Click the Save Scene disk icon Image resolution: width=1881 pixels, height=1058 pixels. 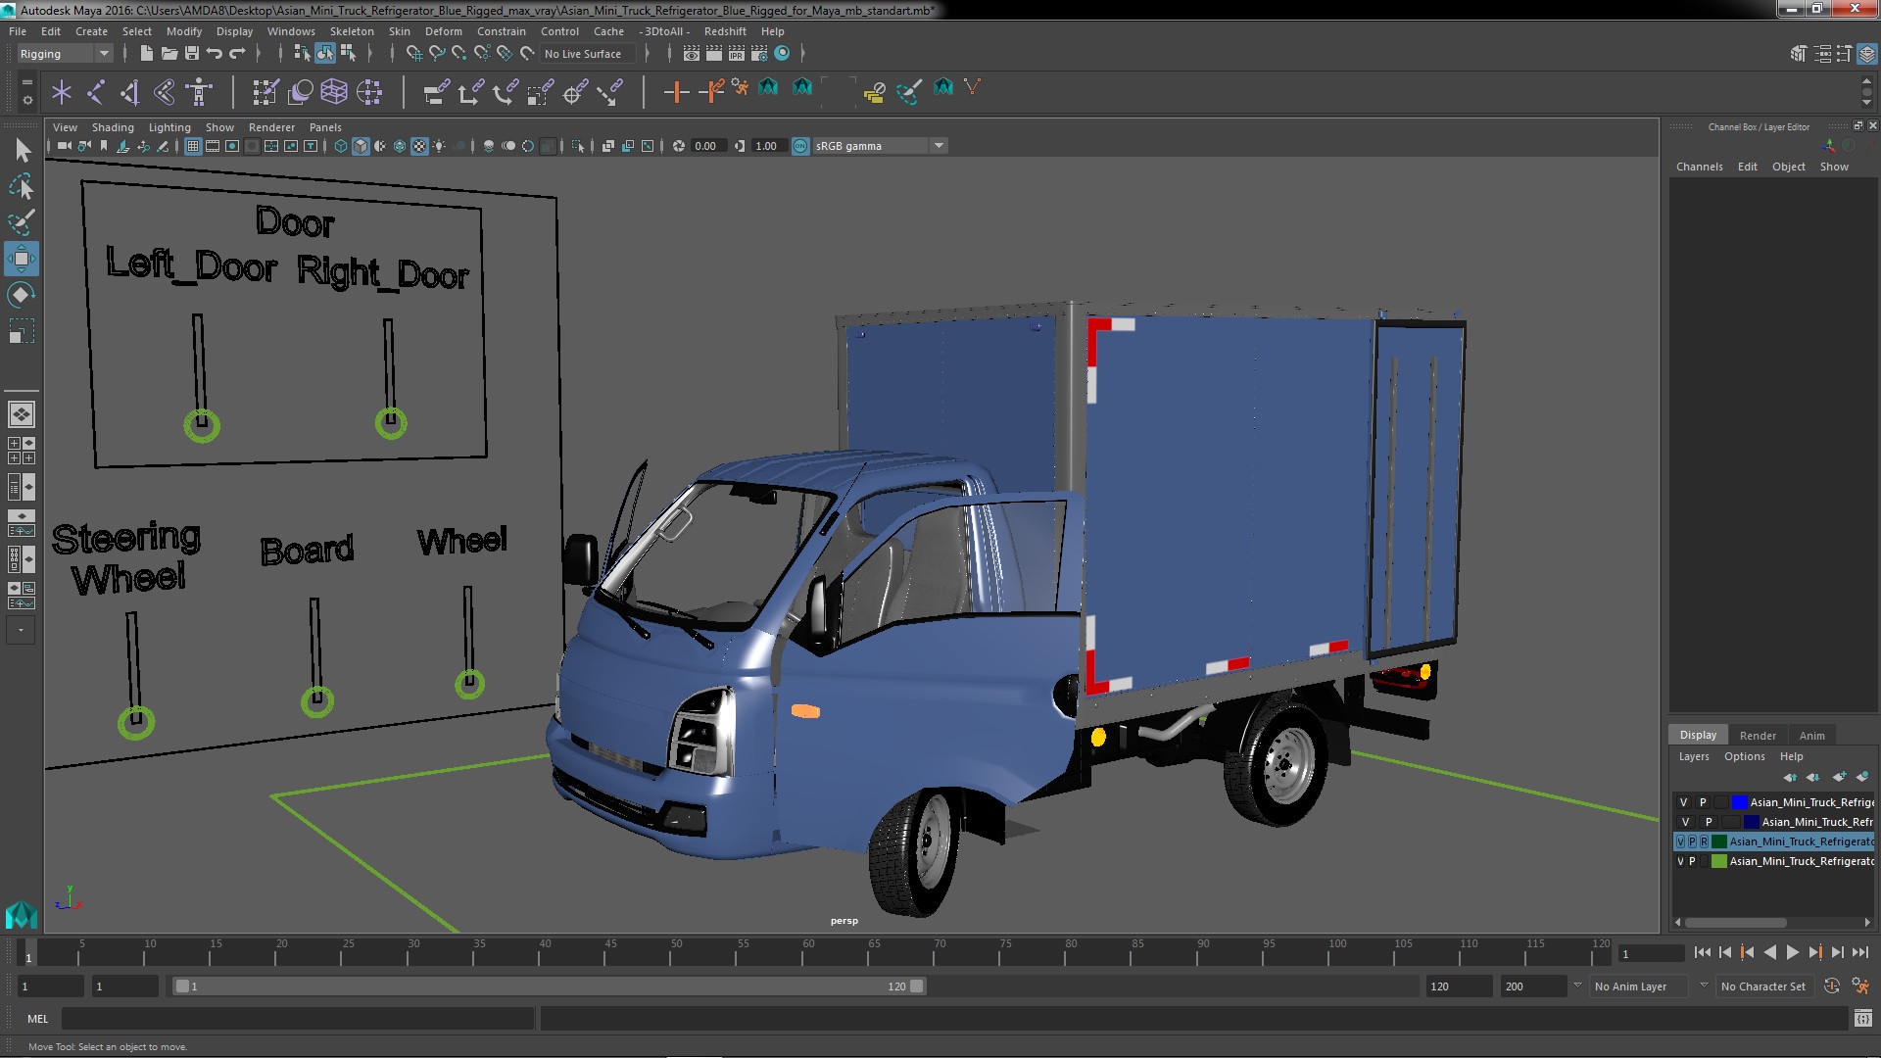point(192,53)
